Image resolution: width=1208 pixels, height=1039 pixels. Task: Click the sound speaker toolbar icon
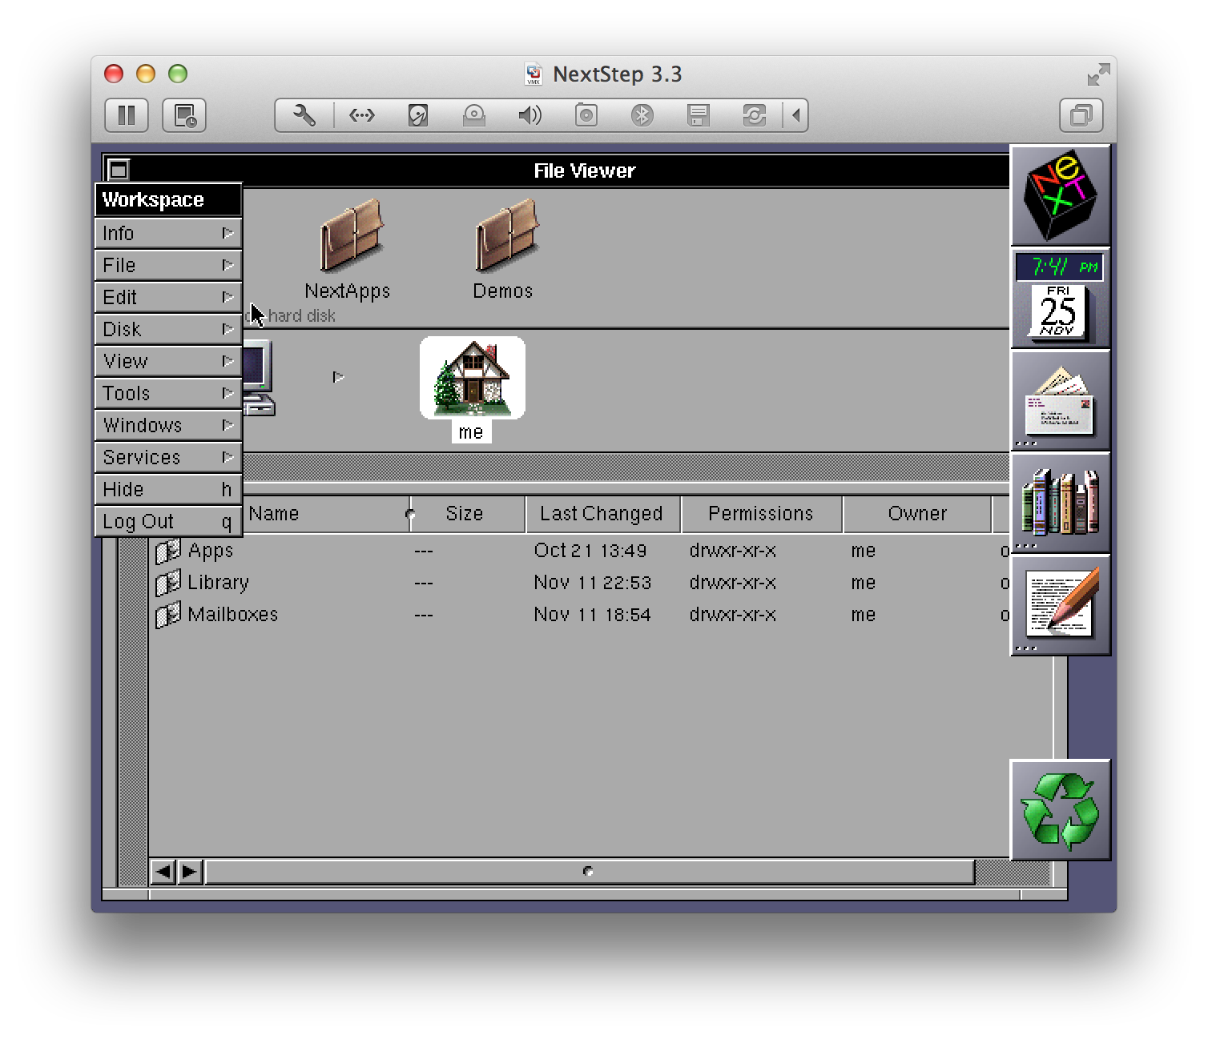coord(530,115)
